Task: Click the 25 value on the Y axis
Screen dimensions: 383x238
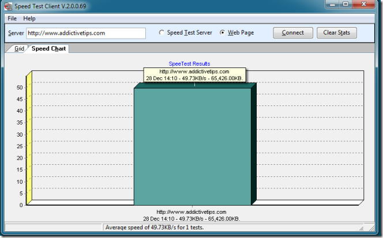Action: pos(20,146)
